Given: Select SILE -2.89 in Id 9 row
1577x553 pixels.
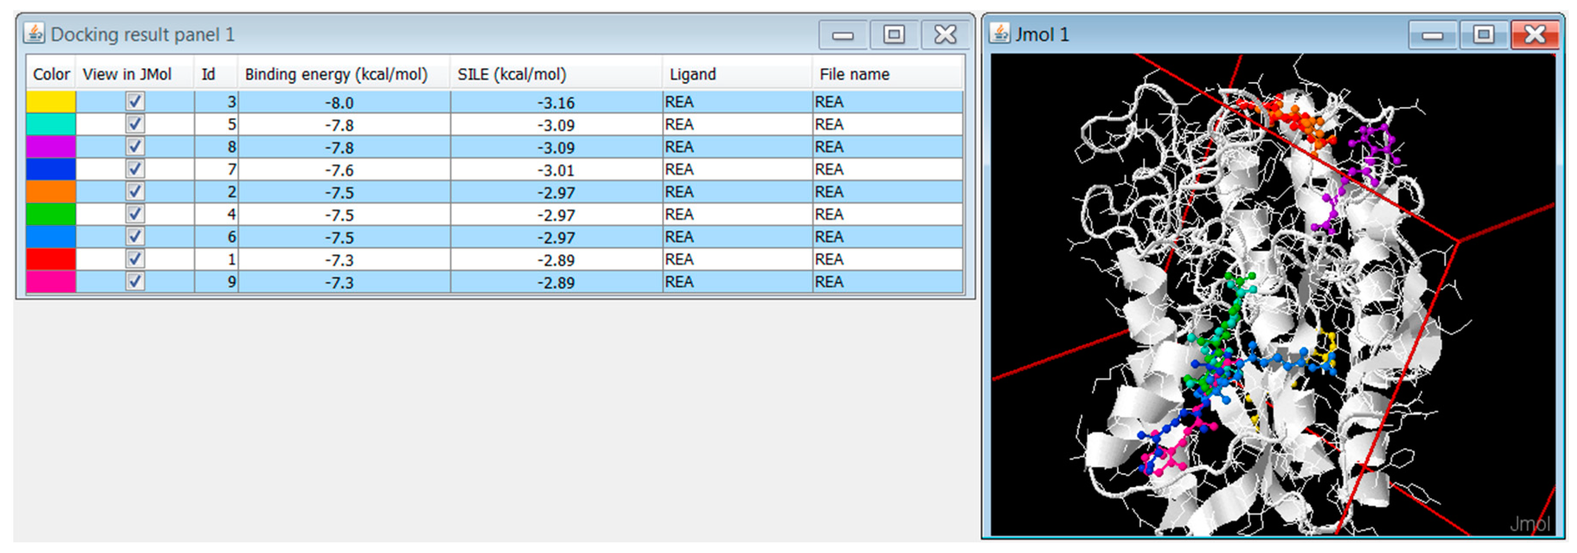Looking at the screenshot, I should coord(557,282).
